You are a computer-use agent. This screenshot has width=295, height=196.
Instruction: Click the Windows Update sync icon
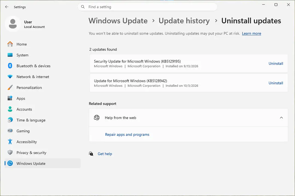[10, 163]
